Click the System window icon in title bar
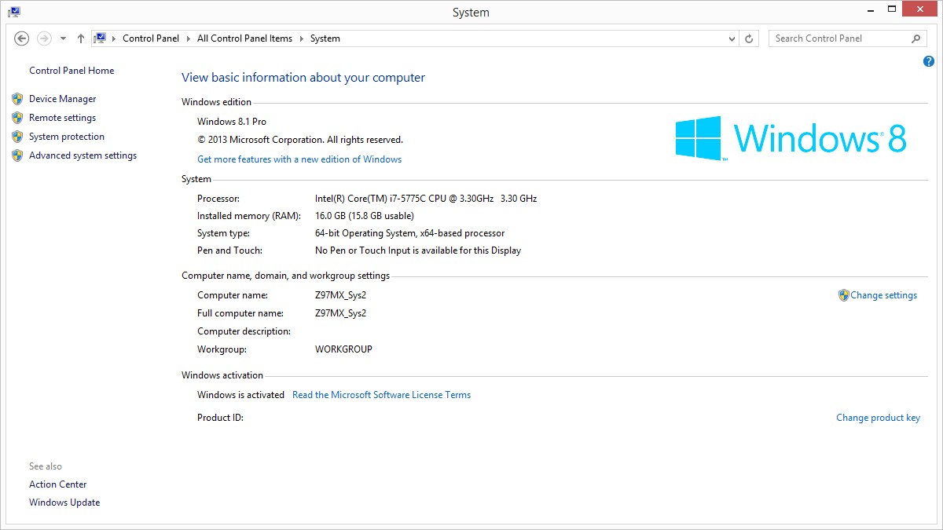The height and width of the screenshot is (530, 943). (x=13, y=12)
